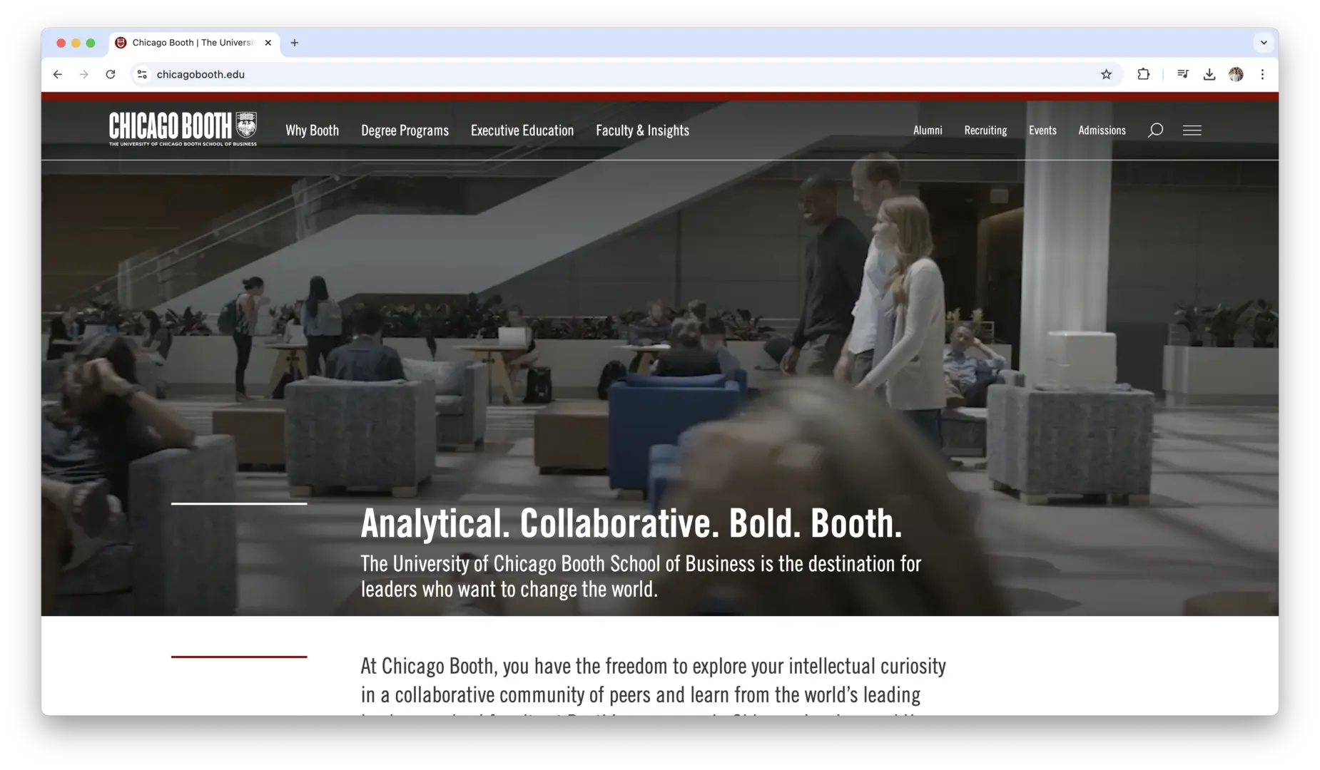Go back with the browser back arrow
This screenshot has height=770, width=1320.
point(58,74)
